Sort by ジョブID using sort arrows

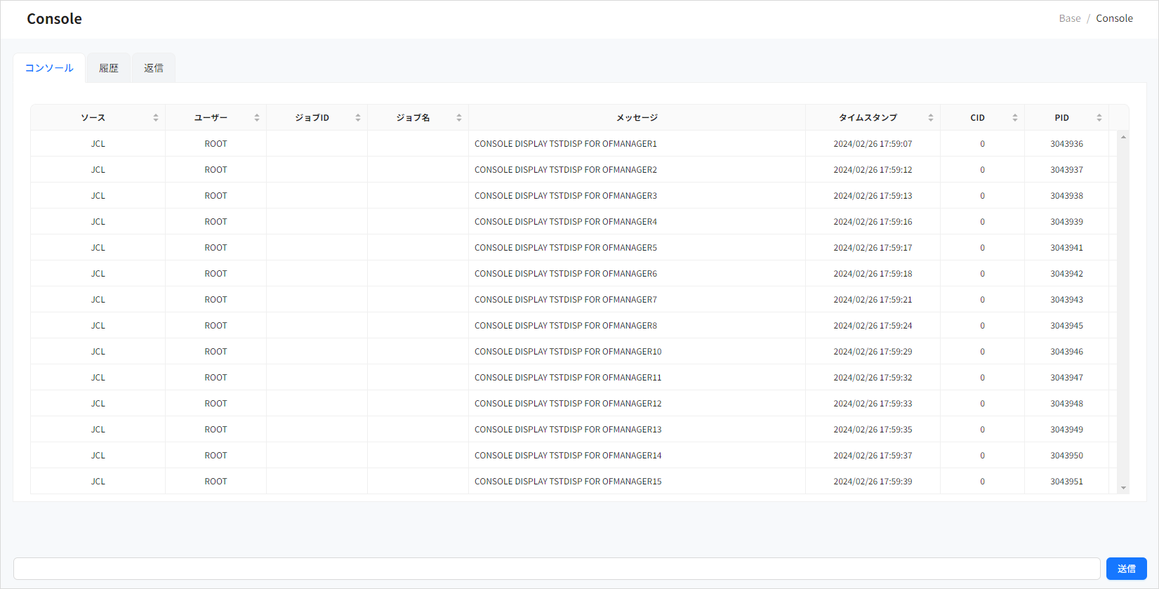coord(358,118)
